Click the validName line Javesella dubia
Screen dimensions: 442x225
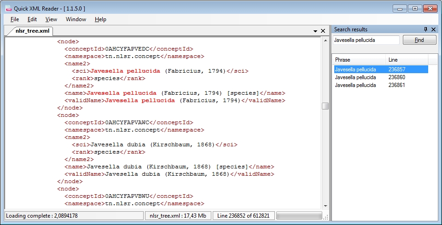pyautogui.click(x=169, y=174)
